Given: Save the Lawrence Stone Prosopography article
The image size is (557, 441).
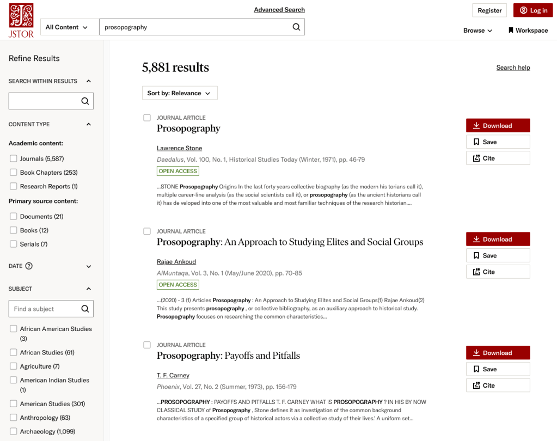Looking at the screenshot, I should coord(498,142).
